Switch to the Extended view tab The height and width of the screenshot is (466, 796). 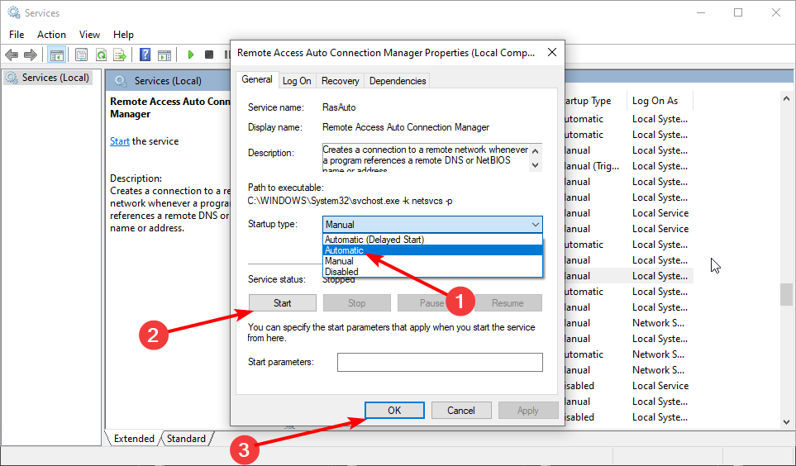click(x=134, y=439)
